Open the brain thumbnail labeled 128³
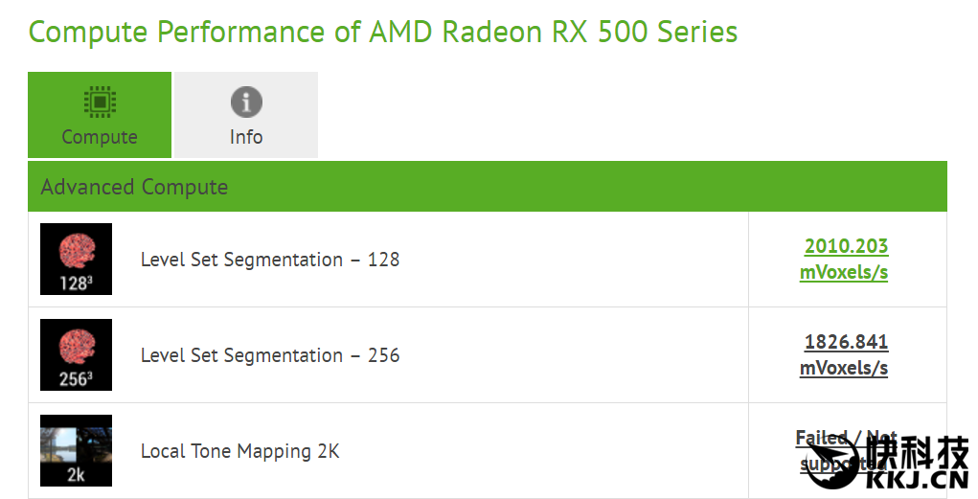 pos(76,259)
